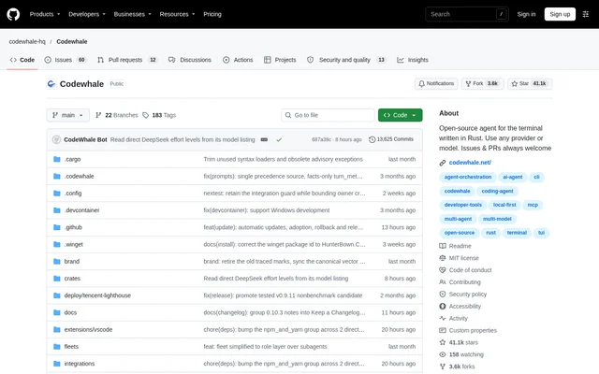Image resolution: width=599 pixels, height=374 pixels.
Task: Open the Products menu
Action: (x=45, y=14)
